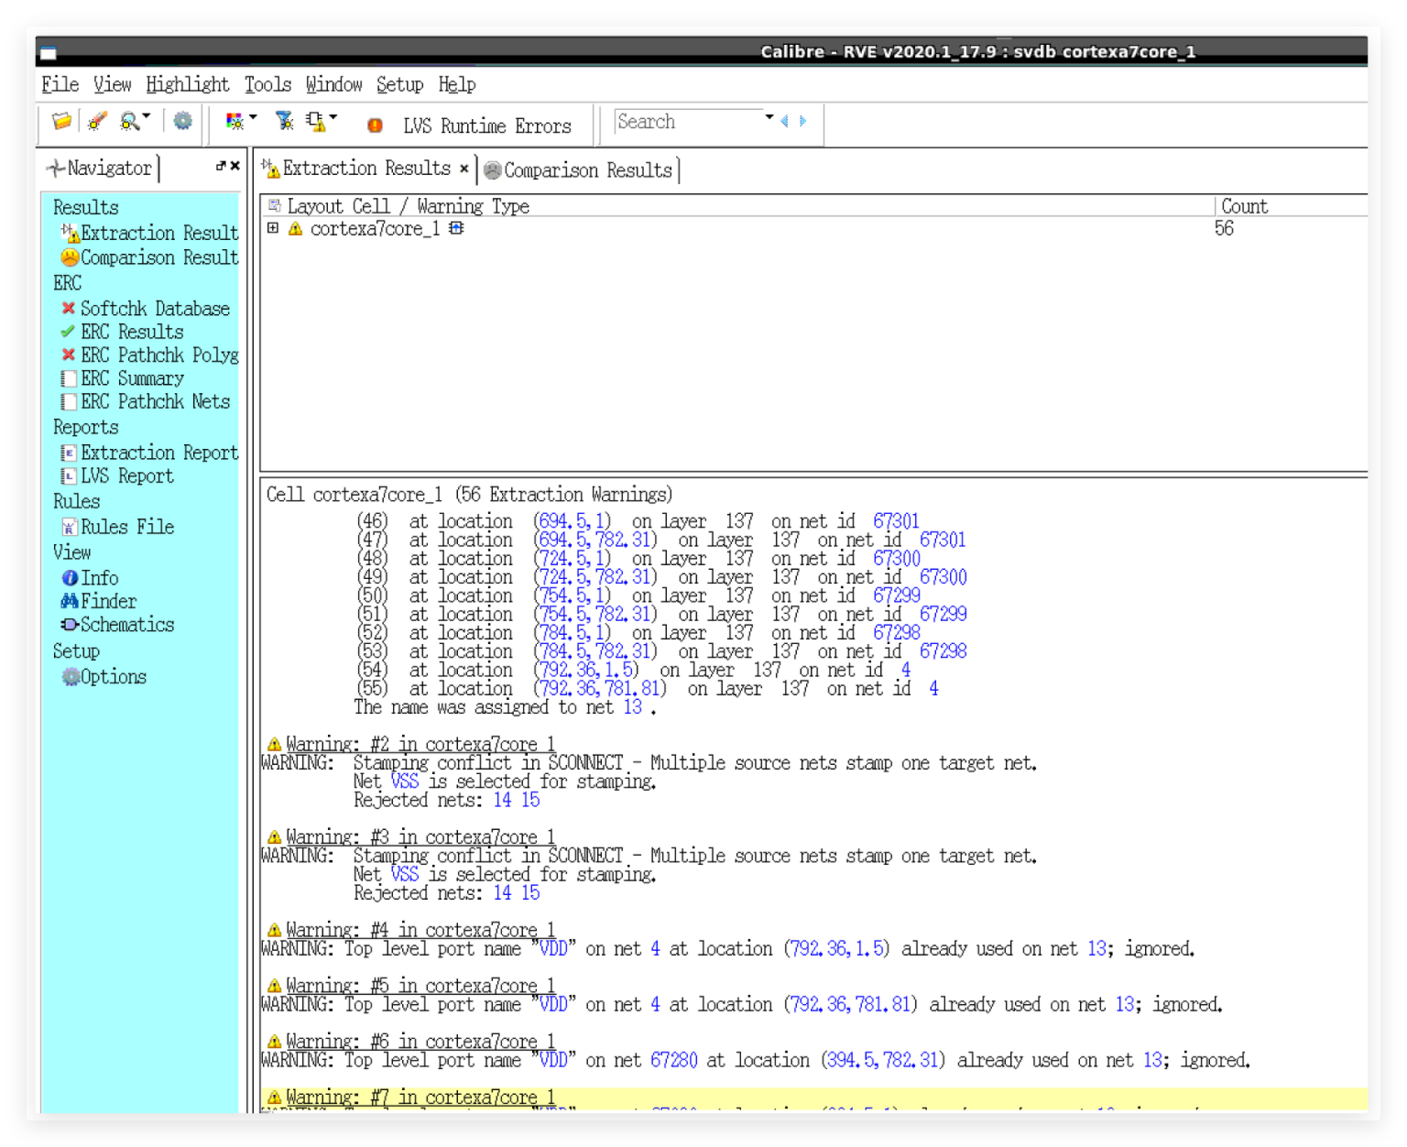Click the setup gear icon in the toolbar
This screenshot has width=1407, height=1147.
182,121
